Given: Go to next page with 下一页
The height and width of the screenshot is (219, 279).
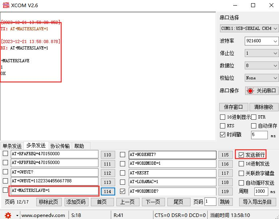Looking at the screenshot, I should click(x=153, y=202).
